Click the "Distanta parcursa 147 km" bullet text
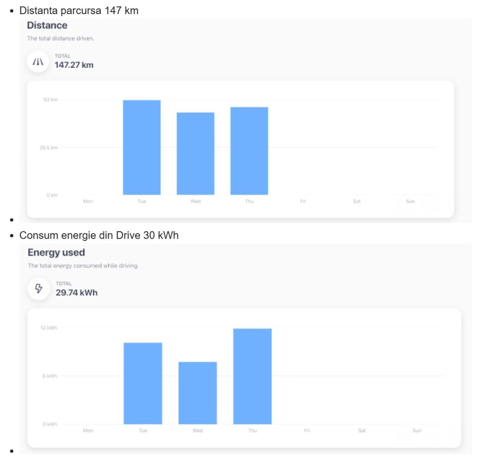The image size is (481, 460). click(x=79, y=10)
